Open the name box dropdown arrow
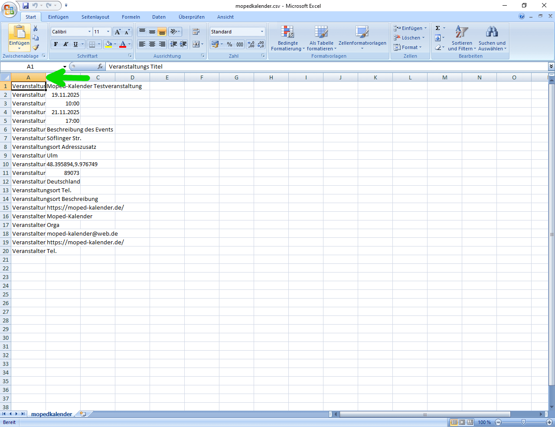The width and height of the screenshot is (555, 427). coord(65,67)
